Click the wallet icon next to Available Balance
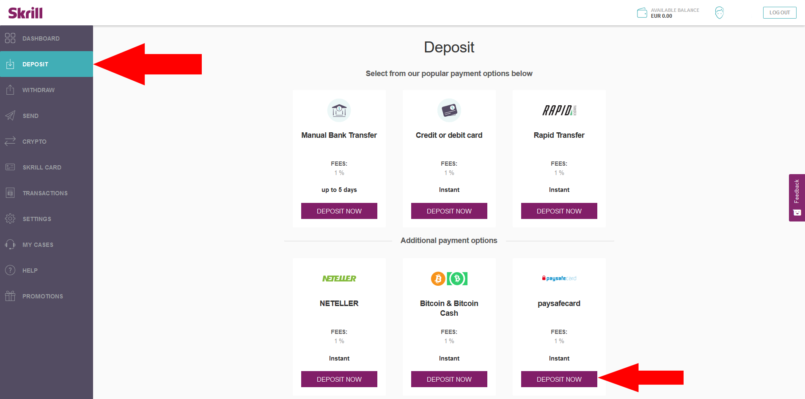The width and height of the screenshot is (805, 399). point(641,13)
